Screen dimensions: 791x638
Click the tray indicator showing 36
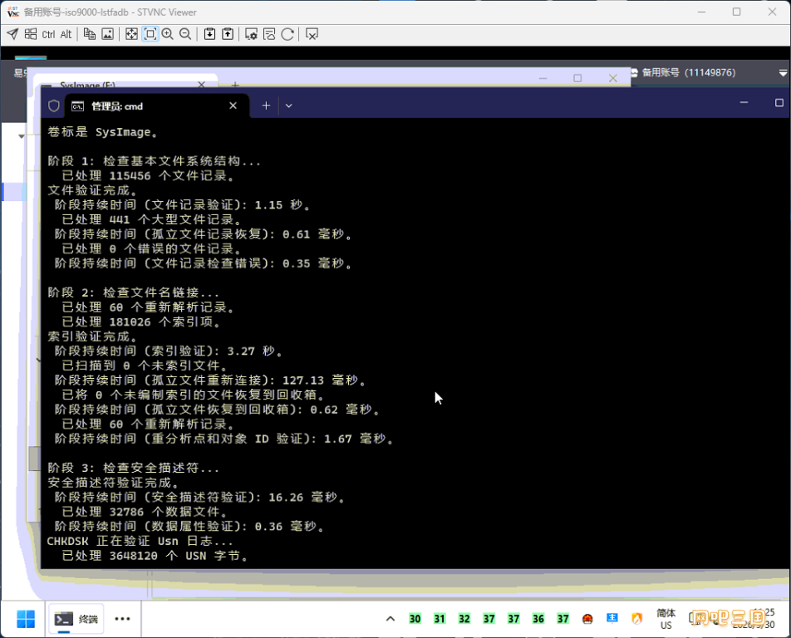[538, 619]
